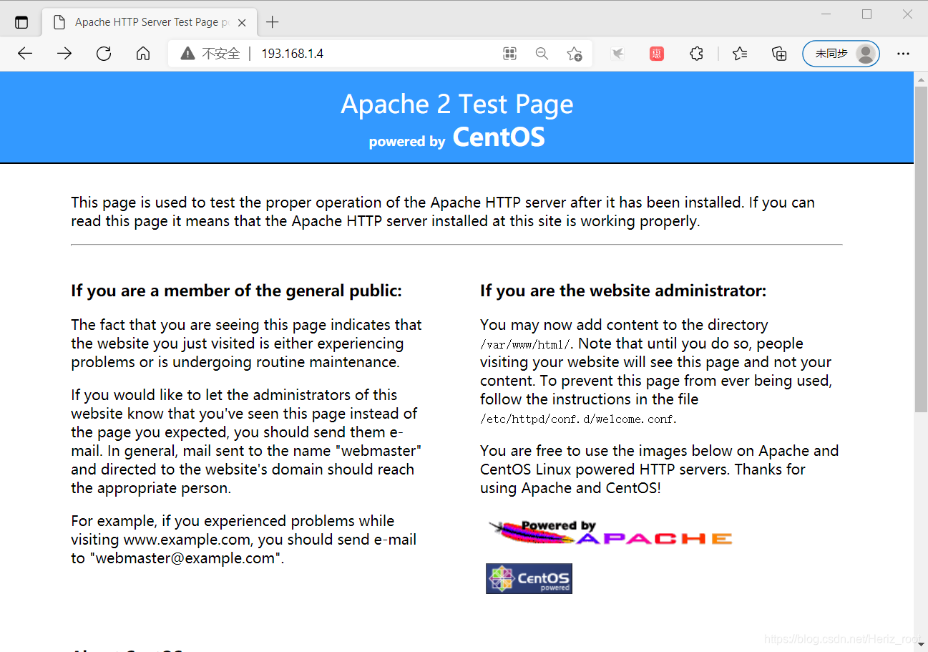Click the Apache 2 Test Page heading
Screen dimensions: 928x652
coord(457,104)
